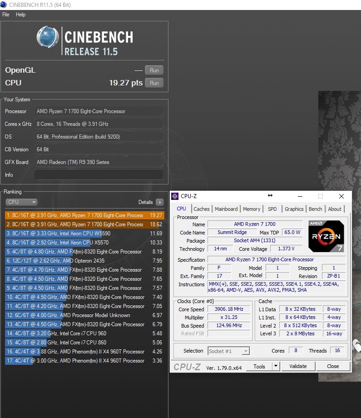This screenshot has width=361, height=418.
Task: Switch to the Mainboard tab in CPU-Z
Action: pyautogui.click(x=226, y=209)
